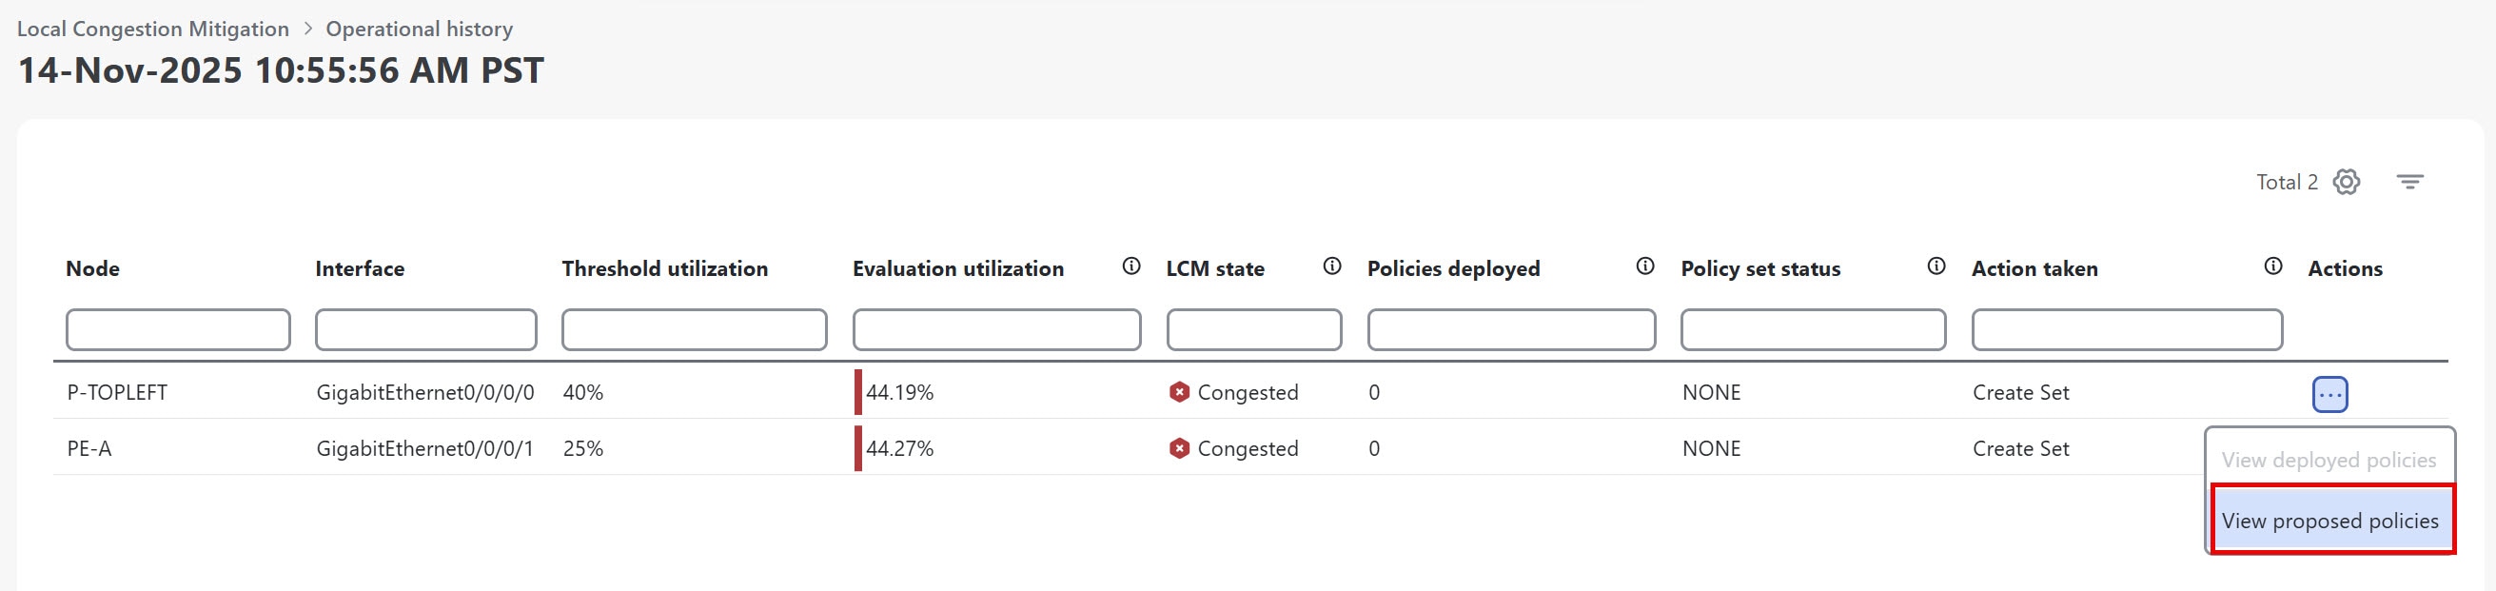The height and width of the screenshot is (591, 2496).
Task: Click the Operational history breadcrumb
Action: 419,29
